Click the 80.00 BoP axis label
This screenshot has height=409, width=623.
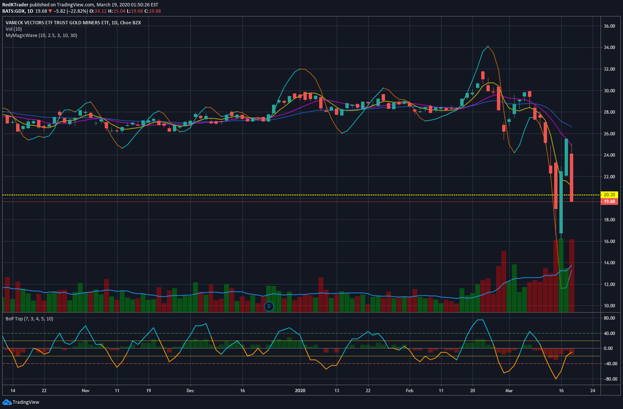[x=609, y=318]
